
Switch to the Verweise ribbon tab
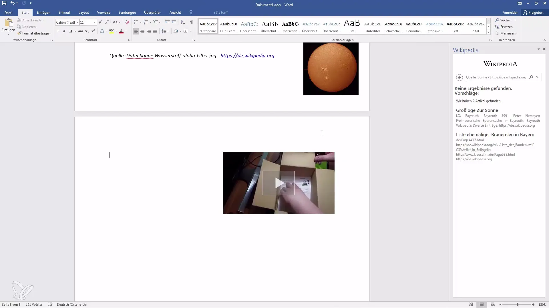104,13
